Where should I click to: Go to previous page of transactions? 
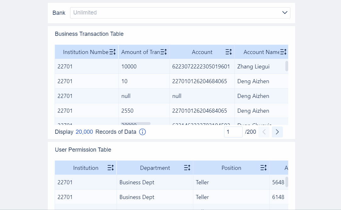264,132
